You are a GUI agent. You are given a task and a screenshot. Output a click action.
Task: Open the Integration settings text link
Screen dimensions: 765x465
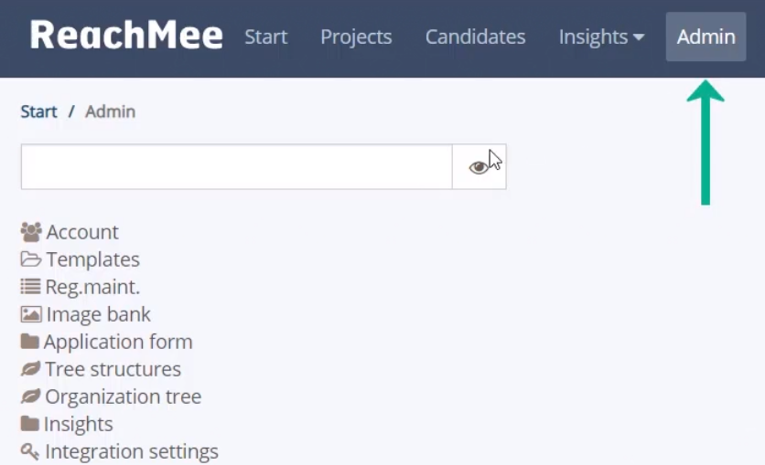point(132,451)
